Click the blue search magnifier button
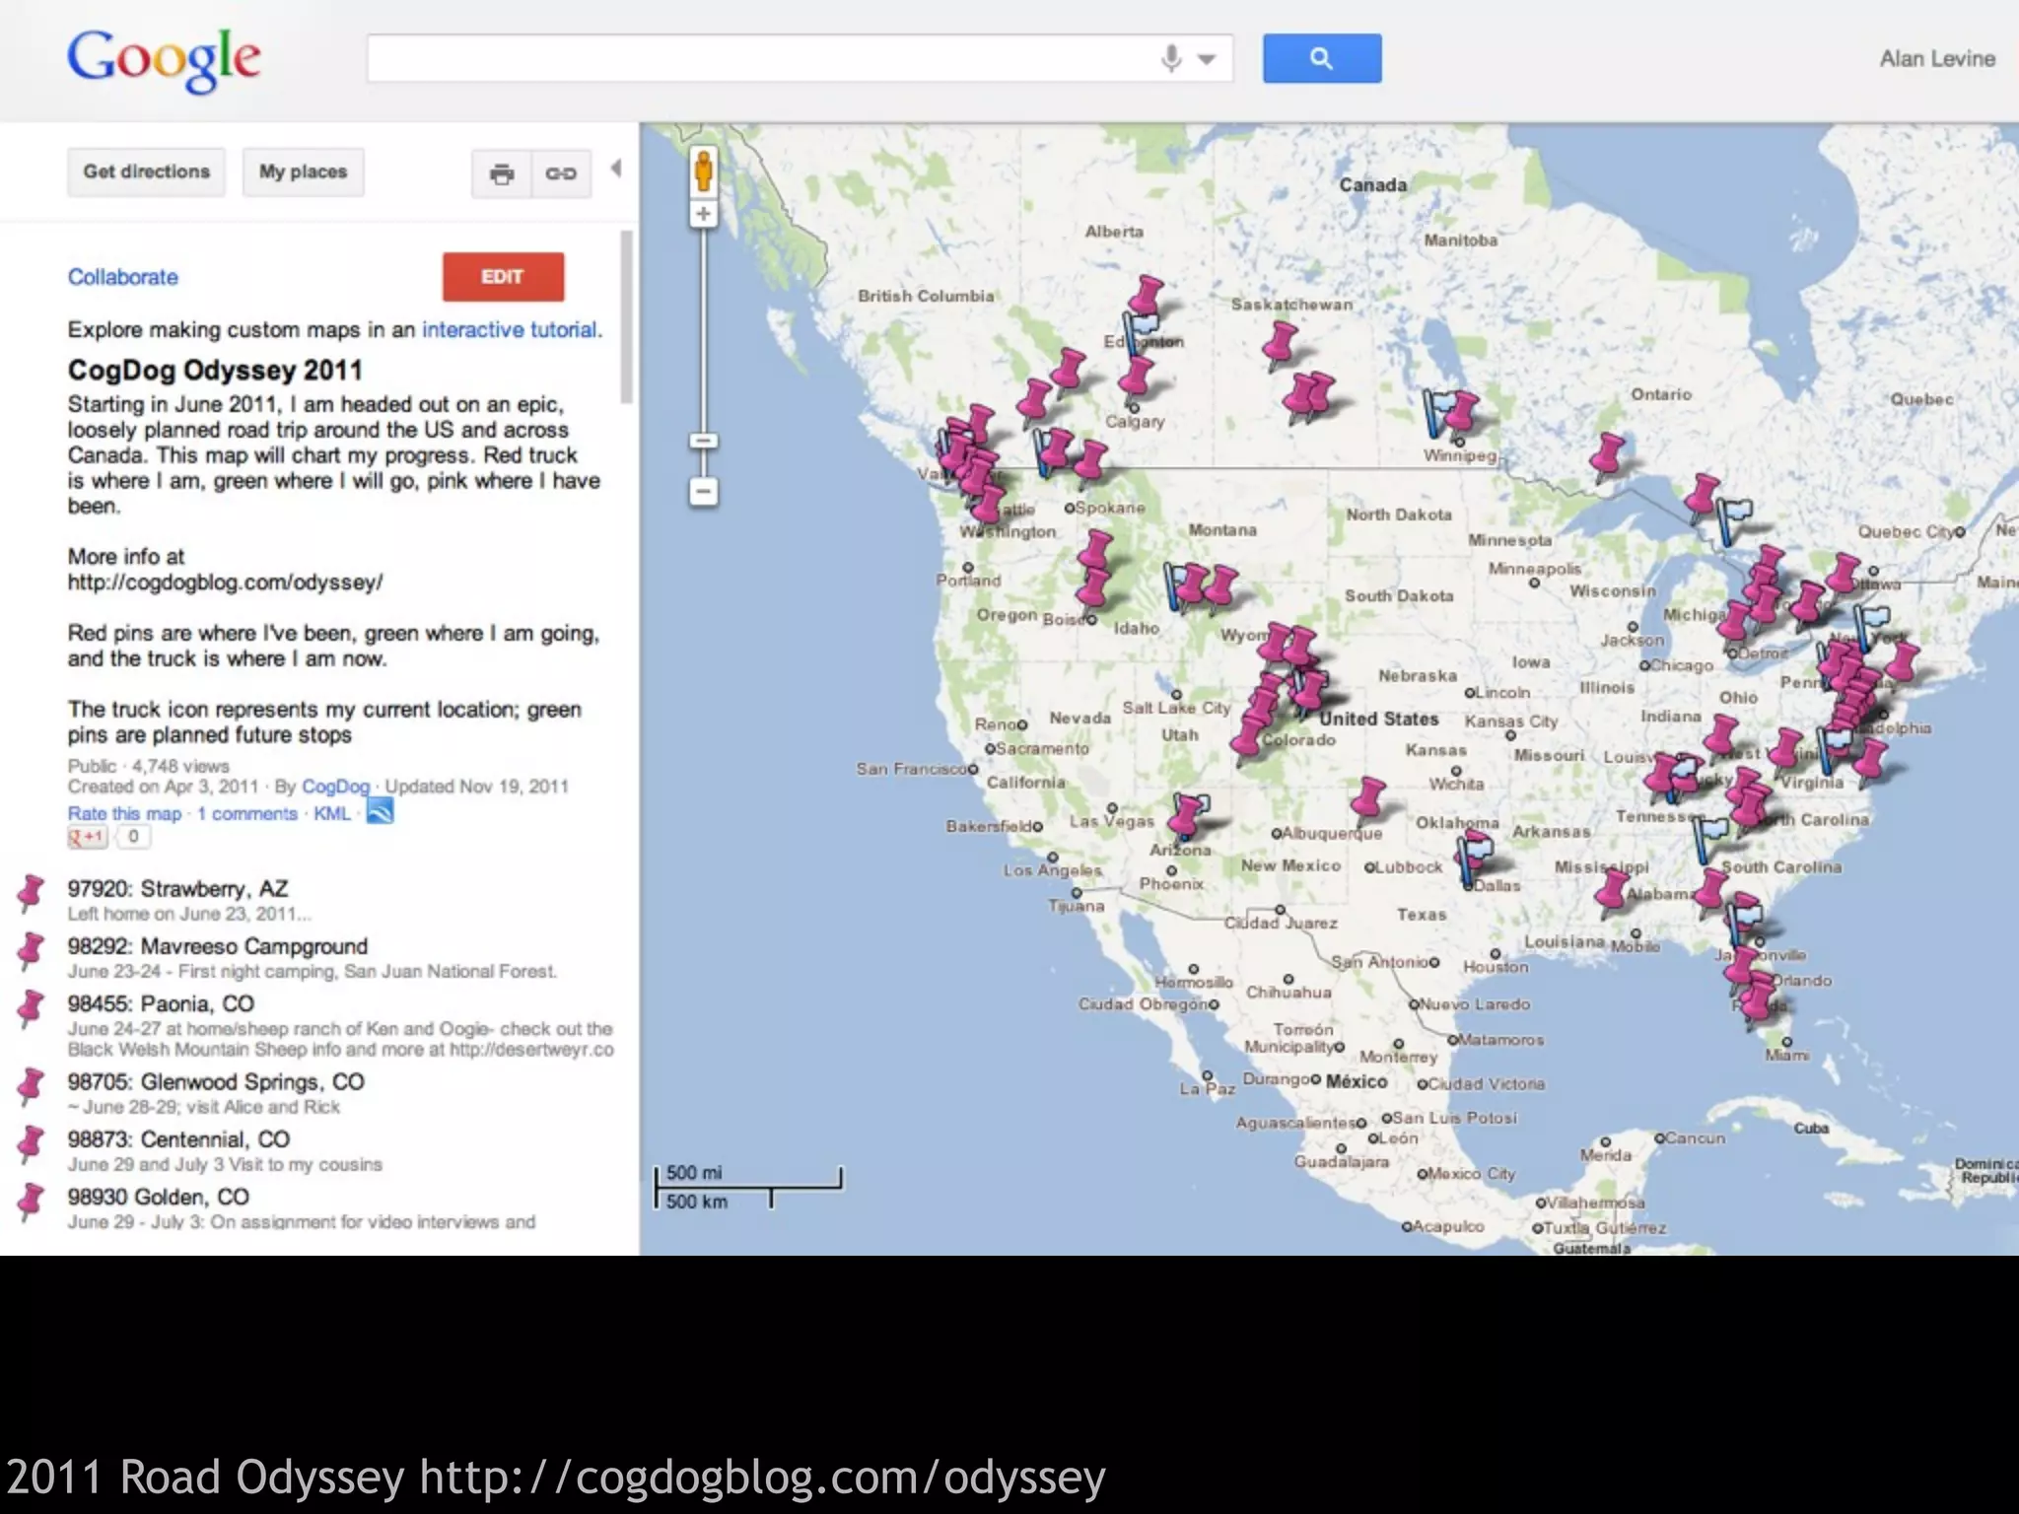Viewport: 2019px width, 1514px height. pyautogui.click(x=1321, y=59)
